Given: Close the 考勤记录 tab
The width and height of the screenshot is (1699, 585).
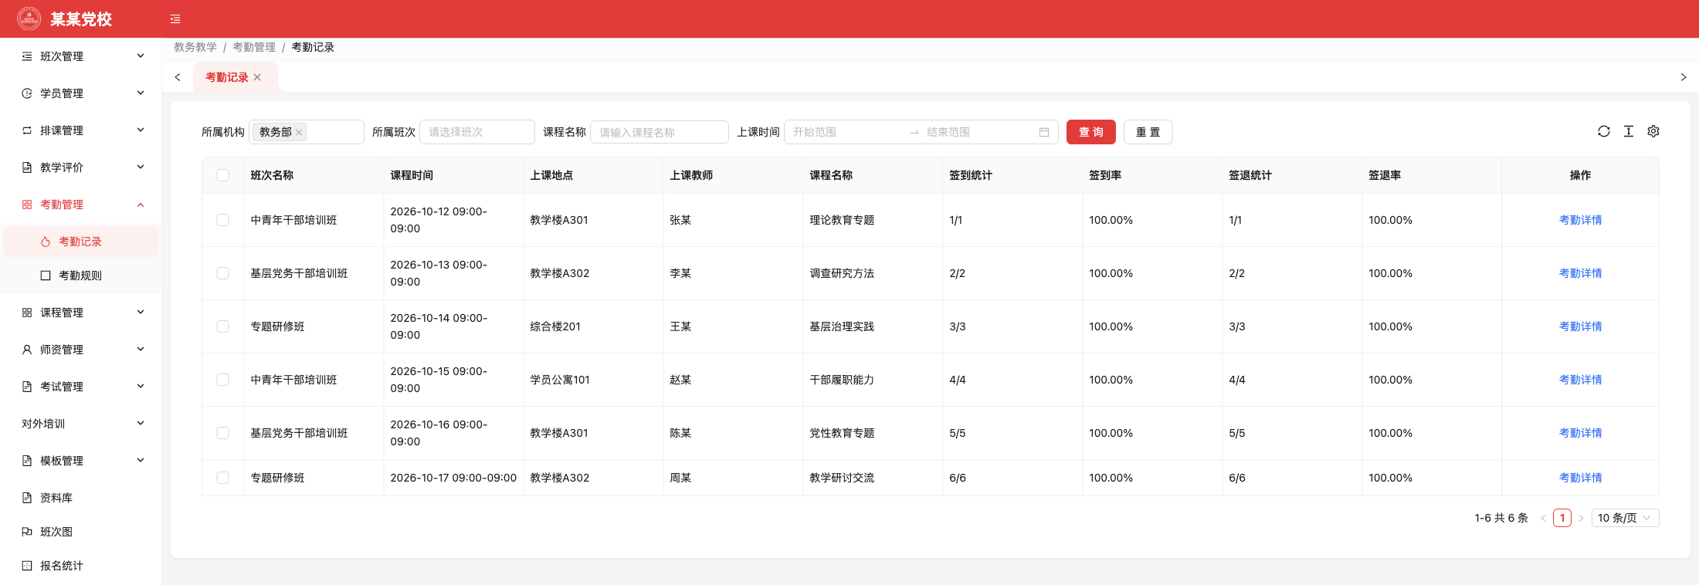Looking at the screenshot, I should (257, 77).
